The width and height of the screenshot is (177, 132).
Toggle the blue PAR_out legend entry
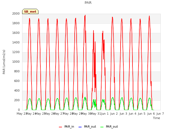pyautogui.click(x=87, y=127)
